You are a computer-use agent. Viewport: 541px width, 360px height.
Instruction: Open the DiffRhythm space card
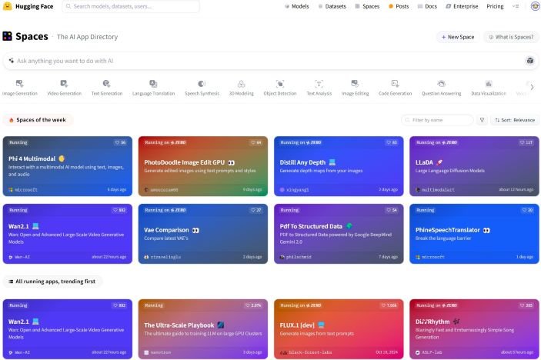tap(474, 329)
